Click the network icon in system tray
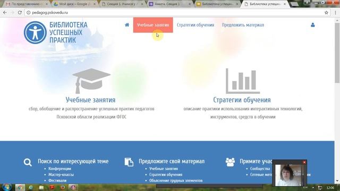The width and height of the screenshot is (340, 191). [320, 187]
